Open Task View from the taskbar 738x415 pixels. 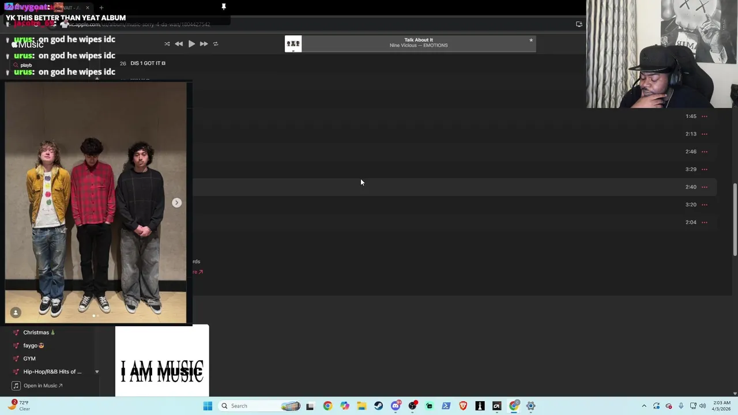point(310,406)
